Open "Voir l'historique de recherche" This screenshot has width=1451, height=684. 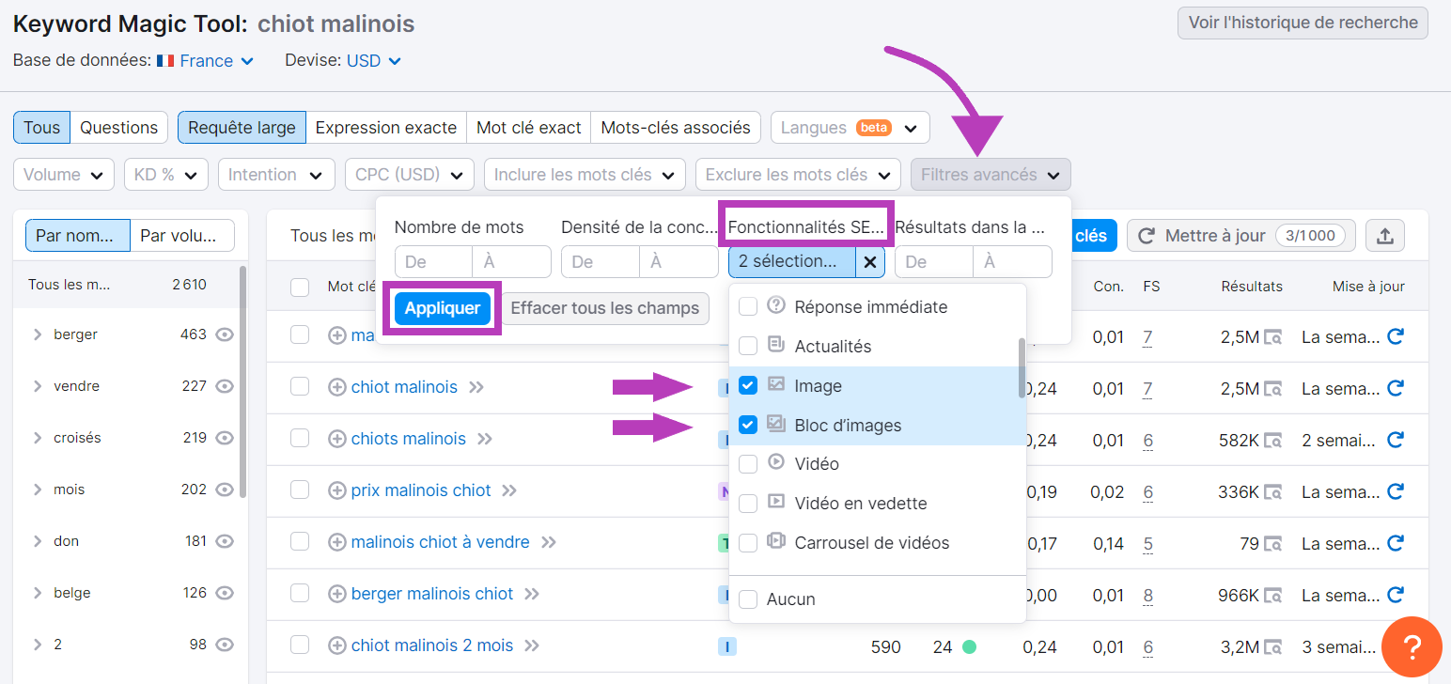[x=1302, y=22]
